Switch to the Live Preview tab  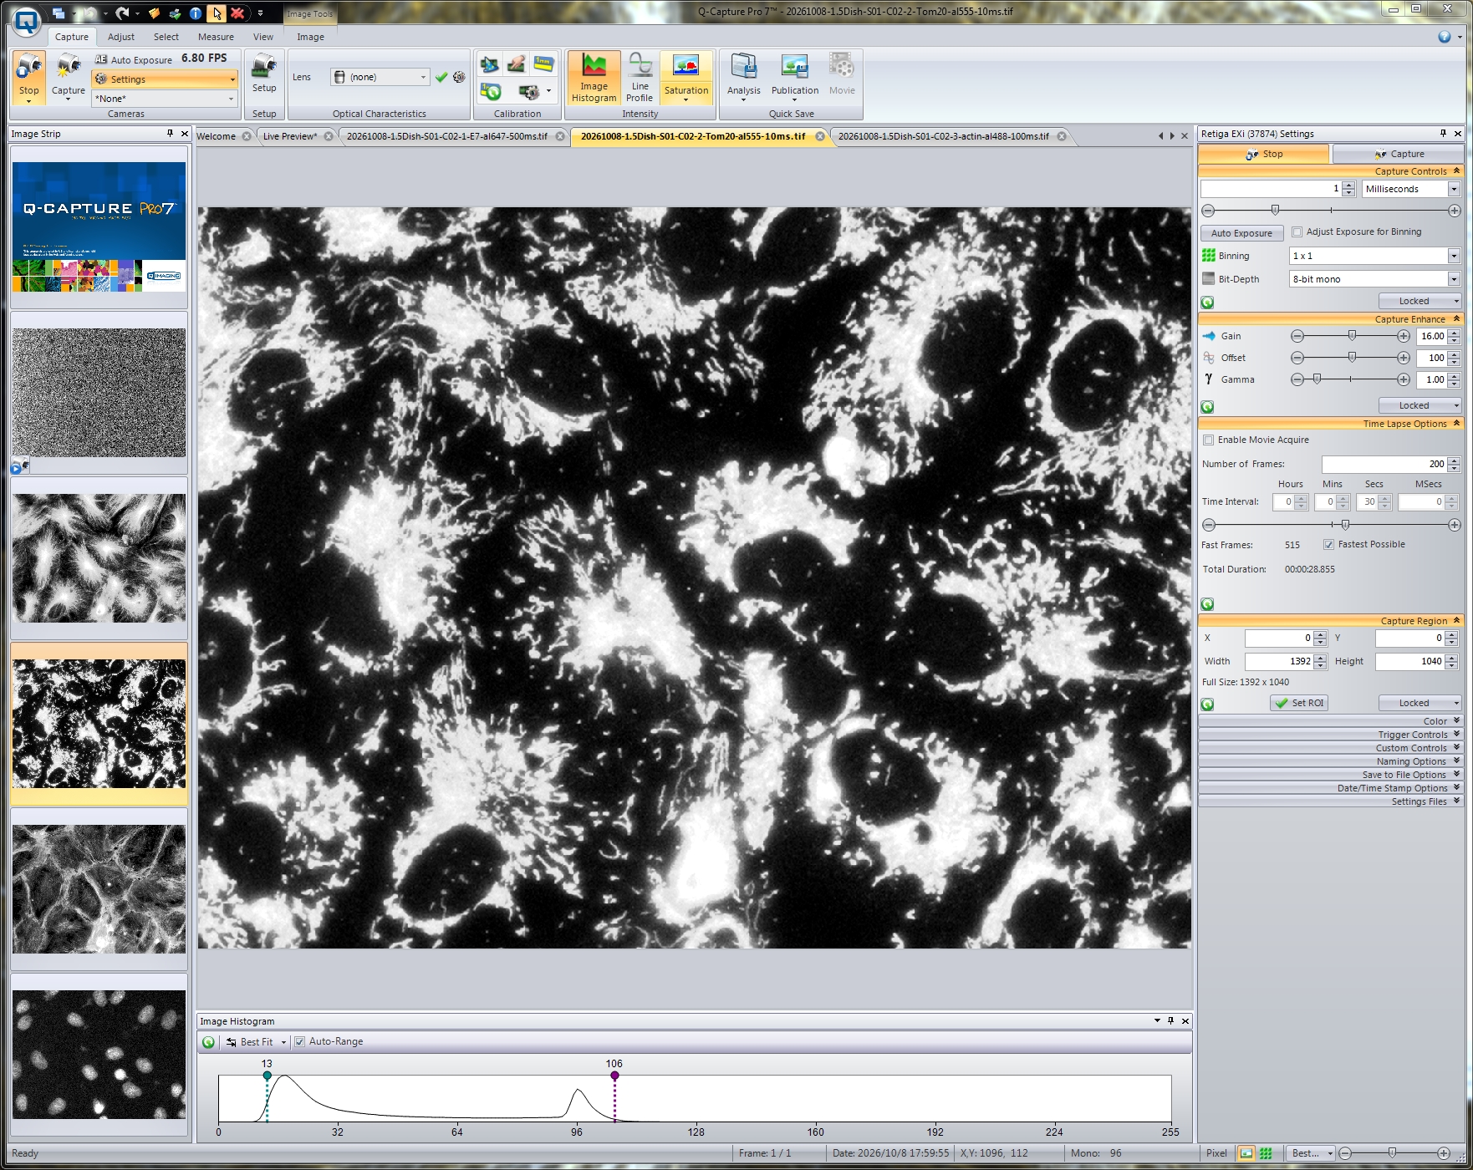(x=289, y=136)
